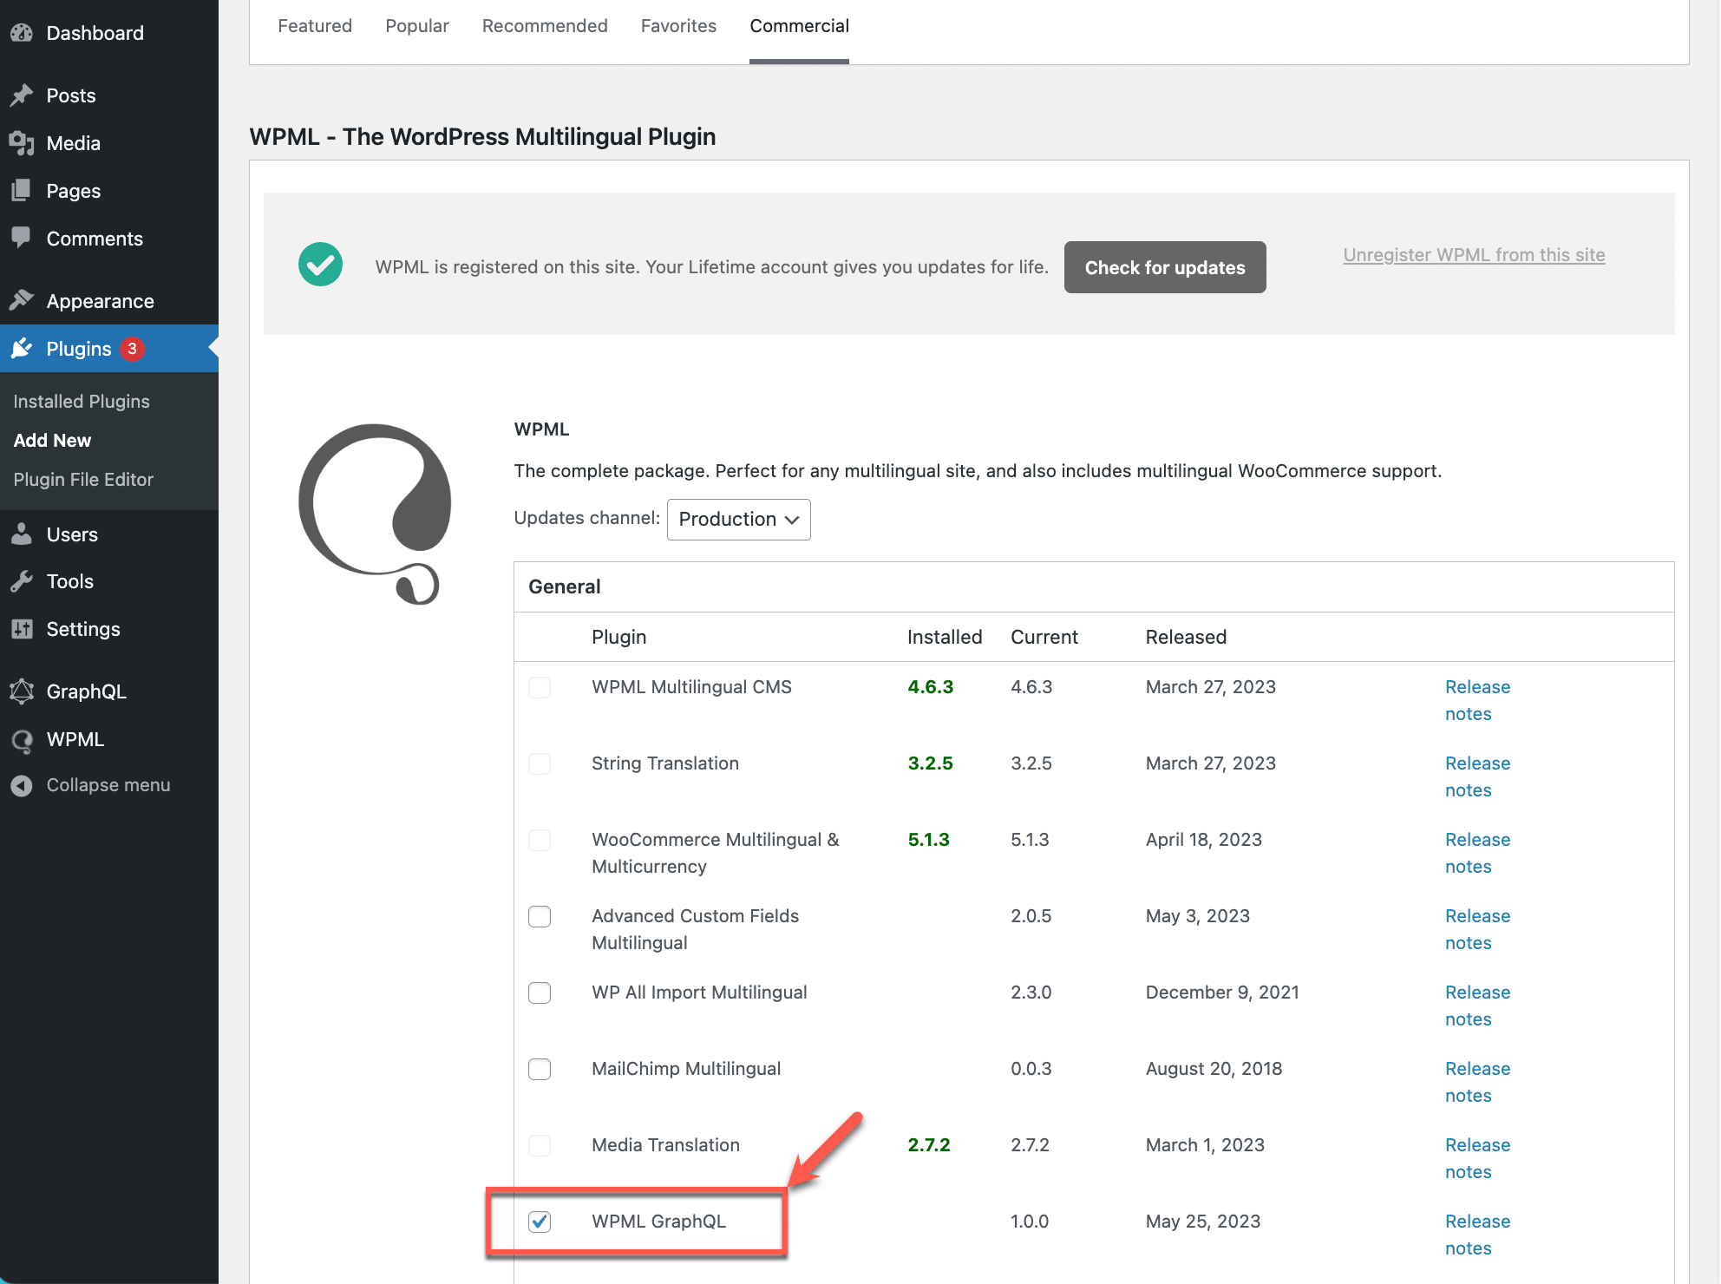The height and width of the screenshot is (1284, 1721).
Task: Click the WPML logo icon in sidebar
Action: coord(22,740)
